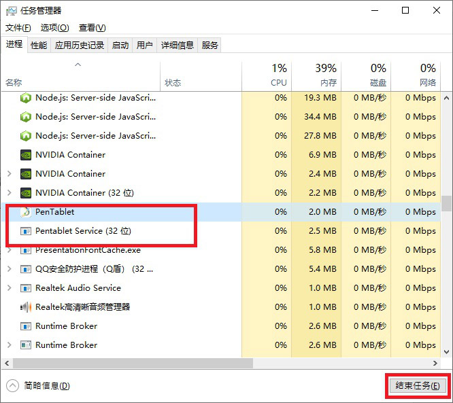This screenshot has height=403, width=453.
Task: Select the 进程 tab
Action: 14,44
